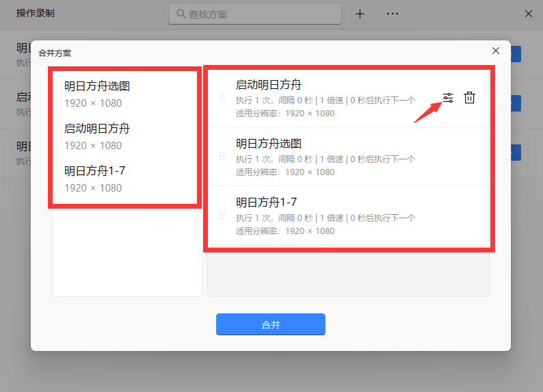Close the 合并方案 dialog
The height and width of the screenshot is (392, 543).
496,51
